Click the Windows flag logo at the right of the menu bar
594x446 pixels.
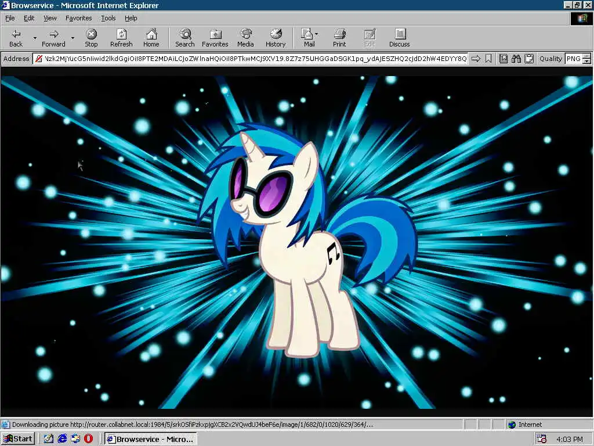click(x=581, y=18)
